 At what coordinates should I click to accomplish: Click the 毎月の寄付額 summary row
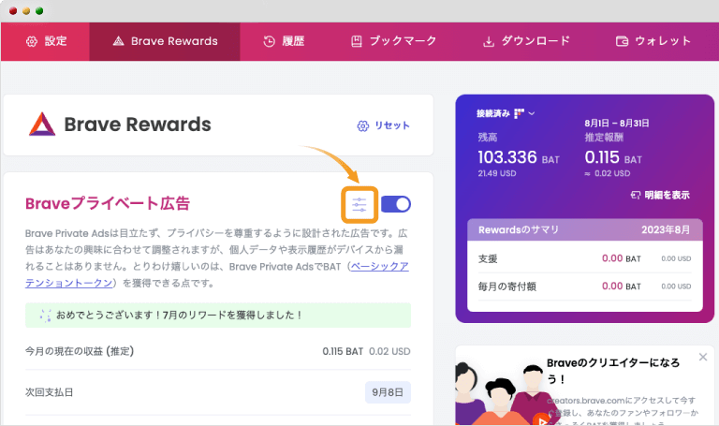tap(584, 286)
